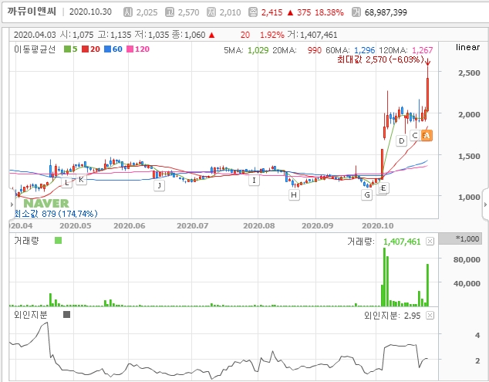489x382 pixels.
Task: Click the 2020.07 axis date label
Action: pyautogui.click(x=192, y=225)
